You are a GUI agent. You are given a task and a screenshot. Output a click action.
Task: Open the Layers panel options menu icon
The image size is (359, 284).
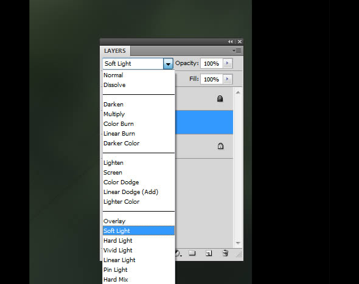pos(237,50)
